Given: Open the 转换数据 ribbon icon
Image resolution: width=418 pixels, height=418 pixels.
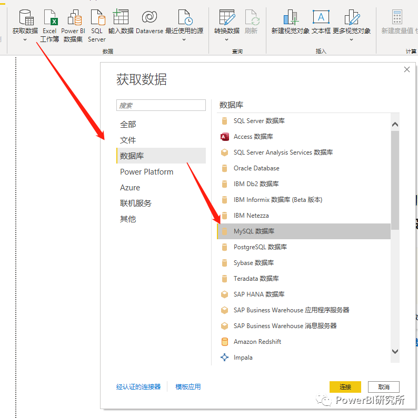Looking at the screenshot, I should pyautogui.click(x=227, y=17).
